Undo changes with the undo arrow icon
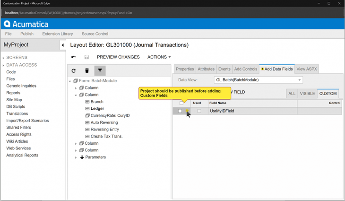345x201 pixels. 74,57
